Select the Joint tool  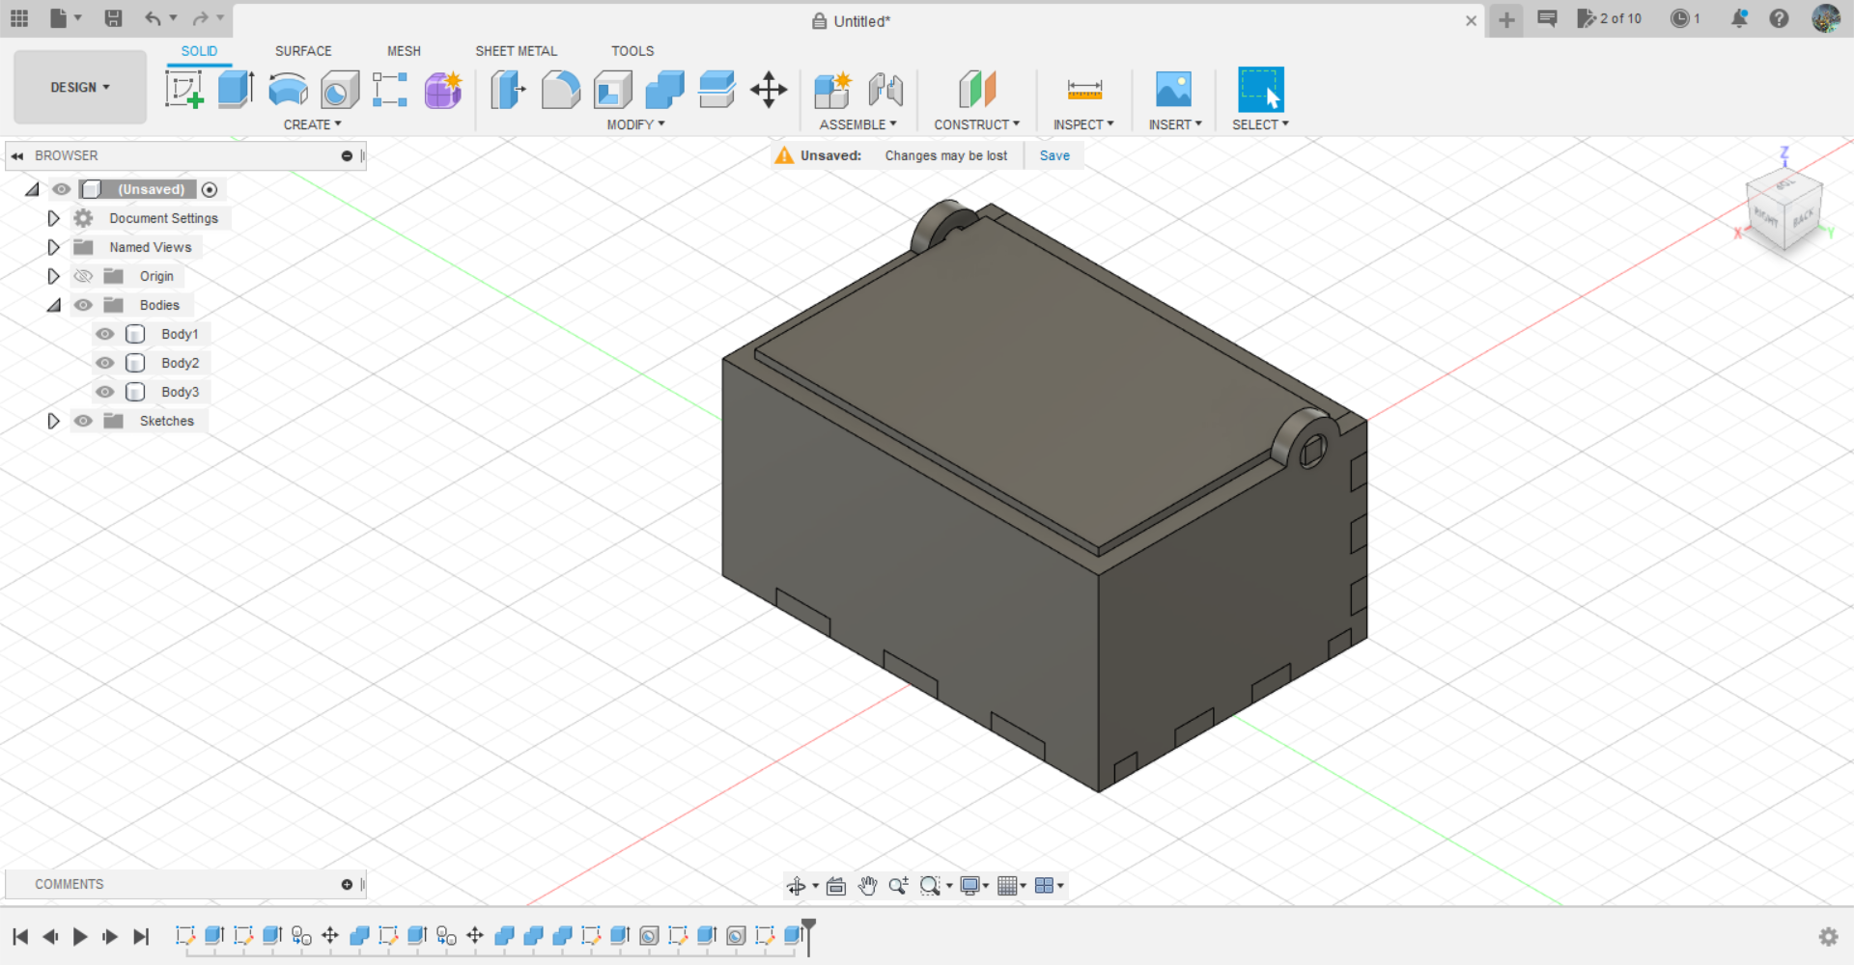point(885,90)
